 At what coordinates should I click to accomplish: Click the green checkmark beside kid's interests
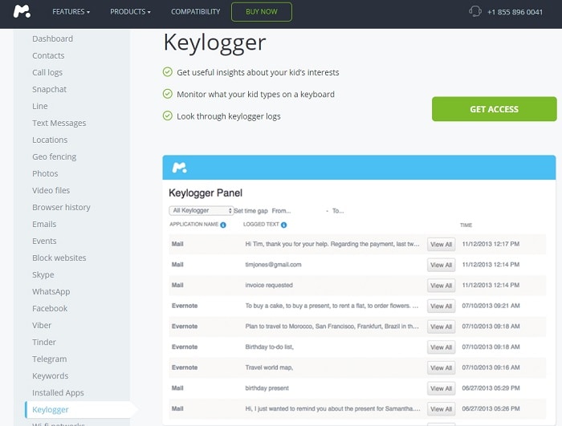coord(168,72)
